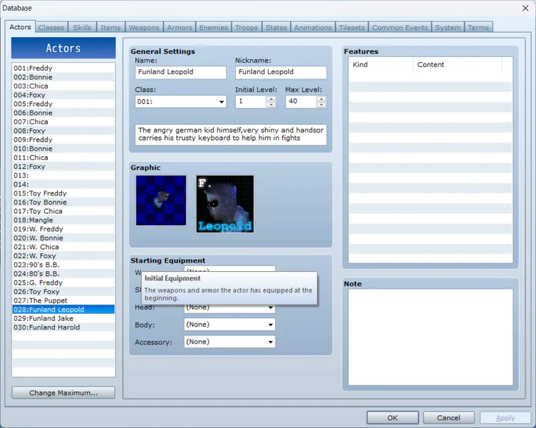Confirm with the OK button

(x=392, y=418)
